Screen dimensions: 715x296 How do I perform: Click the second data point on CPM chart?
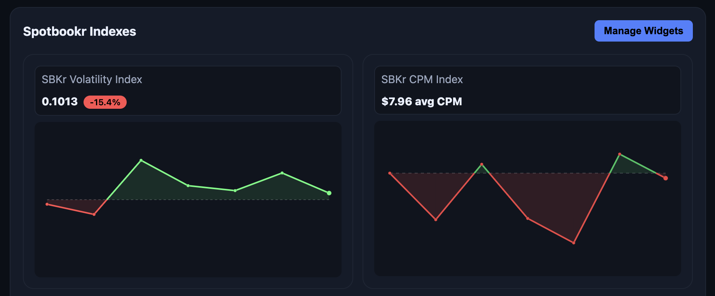(436, 220)
